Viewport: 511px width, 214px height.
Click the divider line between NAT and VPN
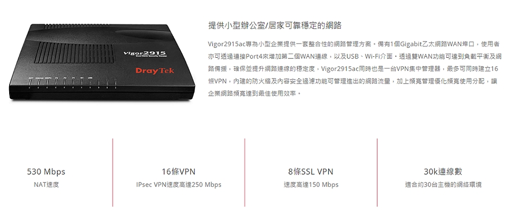tap(113, 172)
